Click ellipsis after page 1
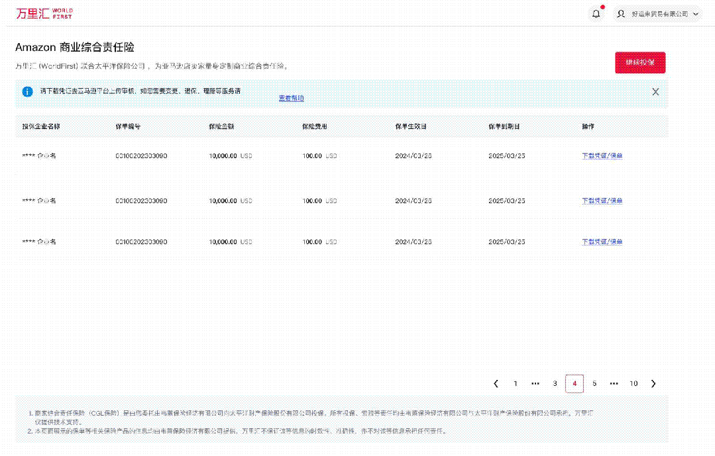Screen dimensions: 715x456 coord(535,384)
